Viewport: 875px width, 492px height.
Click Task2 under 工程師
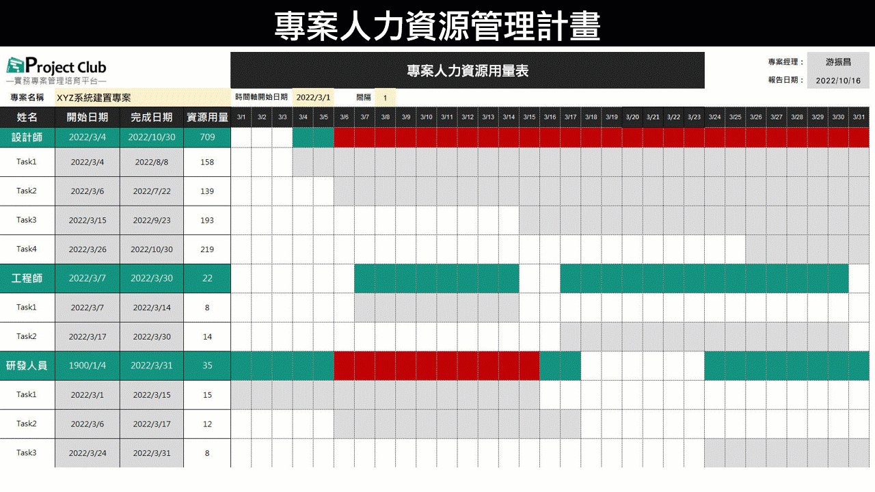[27, 336]
